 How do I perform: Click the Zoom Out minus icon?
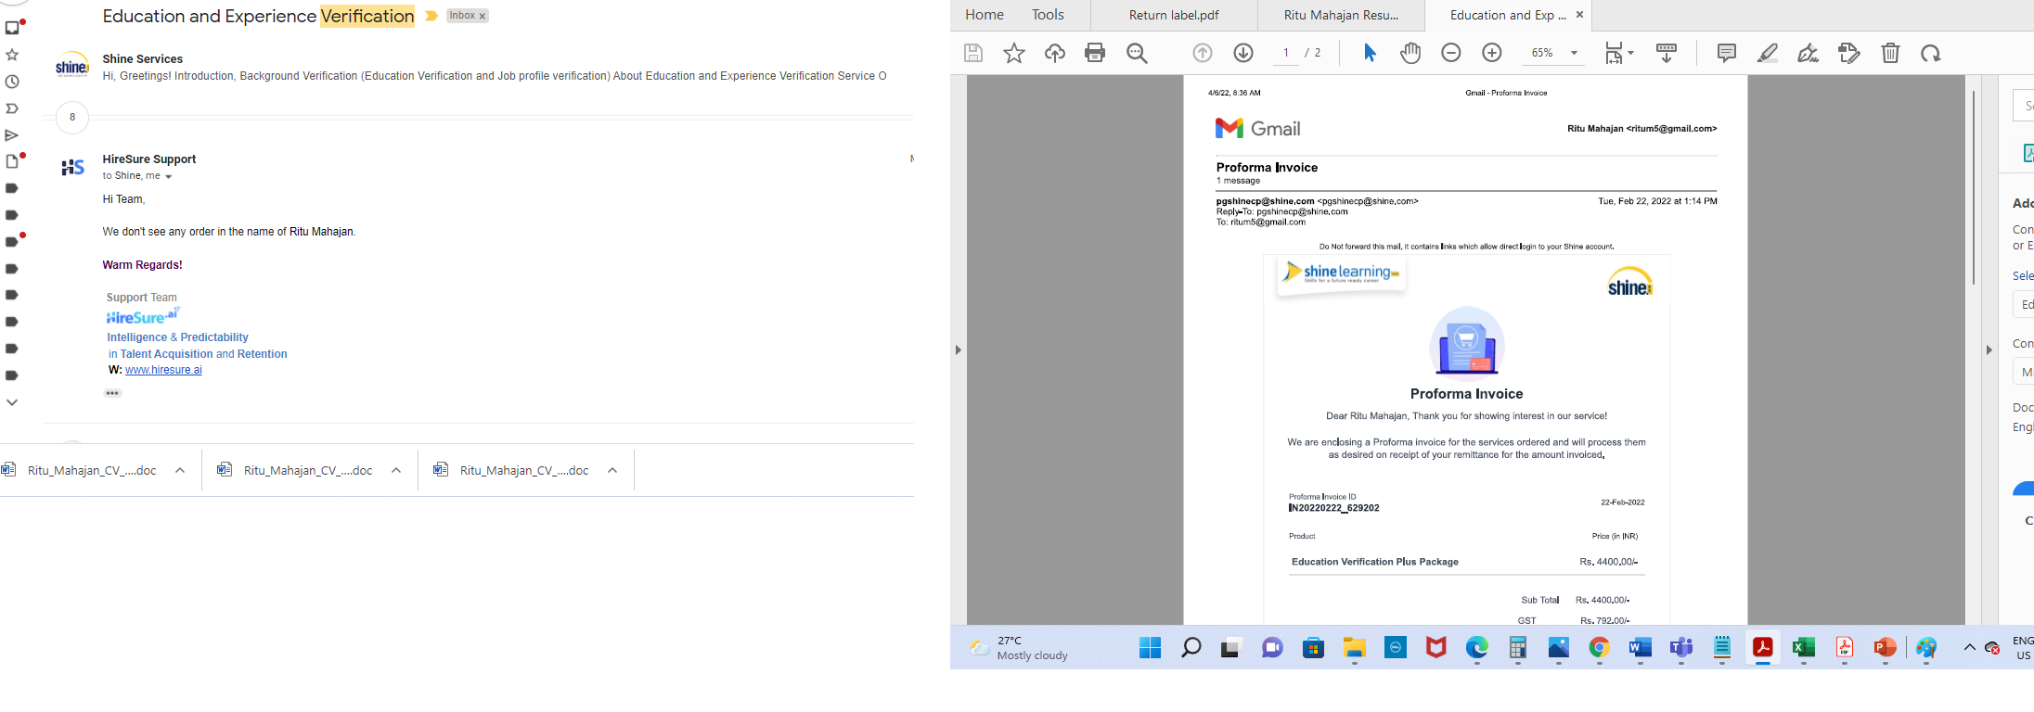click(1451, 53)
